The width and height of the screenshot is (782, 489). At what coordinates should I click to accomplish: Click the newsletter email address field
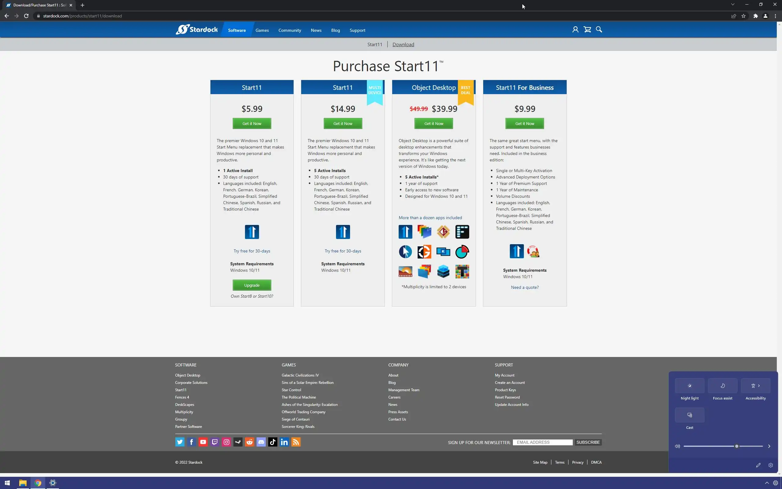[542, 442]
